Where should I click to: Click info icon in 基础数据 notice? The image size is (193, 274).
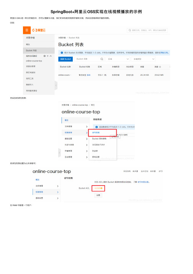96,127
